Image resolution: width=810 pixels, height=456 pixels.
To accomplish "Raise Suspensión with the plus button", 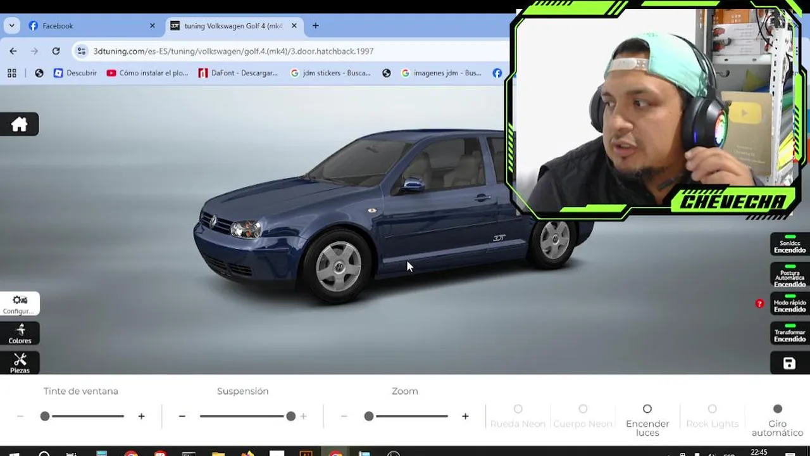I will [303, 416].
